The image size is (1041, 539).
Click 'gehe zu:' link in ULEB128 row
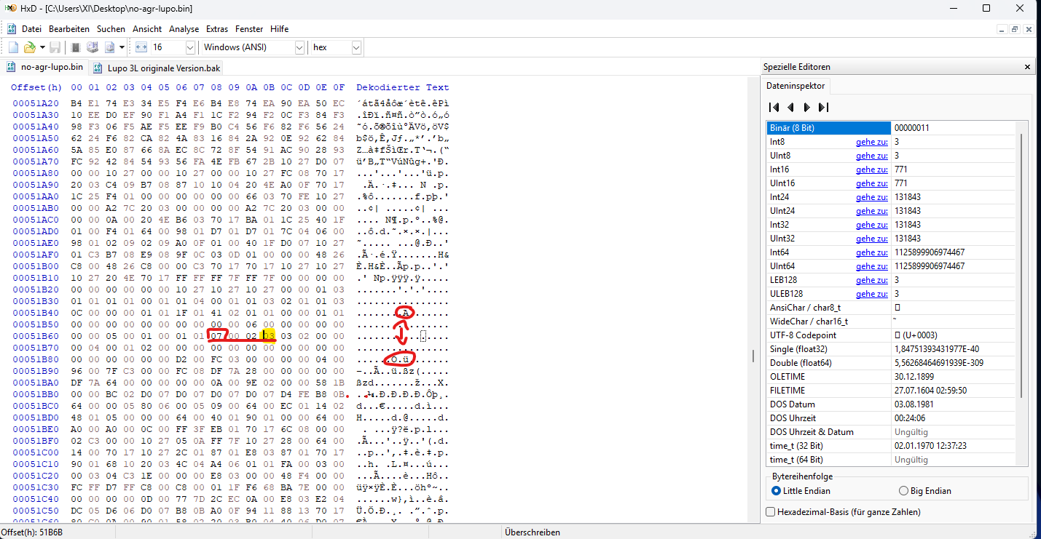871,294
